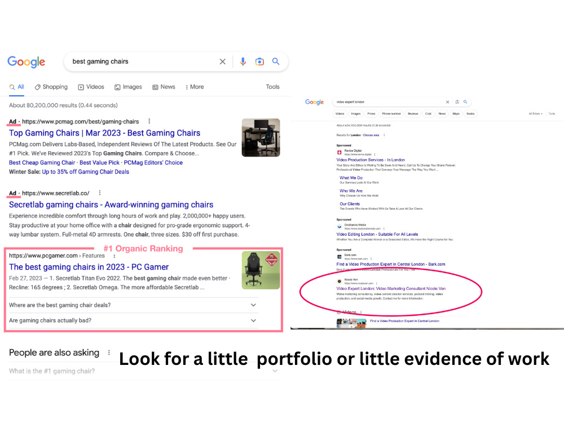Switch to the Videos tab in left window
The height and width of the screenshot is (423, 564).
point(91,87)
